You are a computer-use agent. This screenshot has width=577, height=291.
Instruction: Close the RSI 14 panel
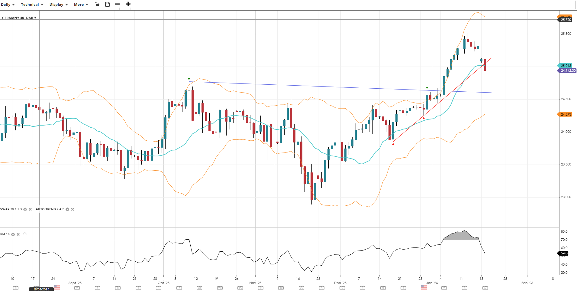coord(18,234)
